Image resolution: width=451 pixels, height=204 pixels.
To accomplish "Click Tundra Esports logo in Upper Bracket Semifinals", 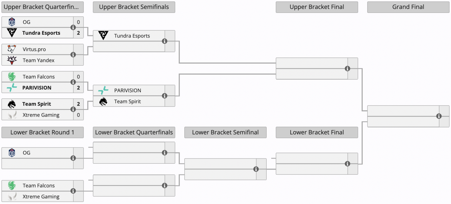I will (x=103, y=36).
